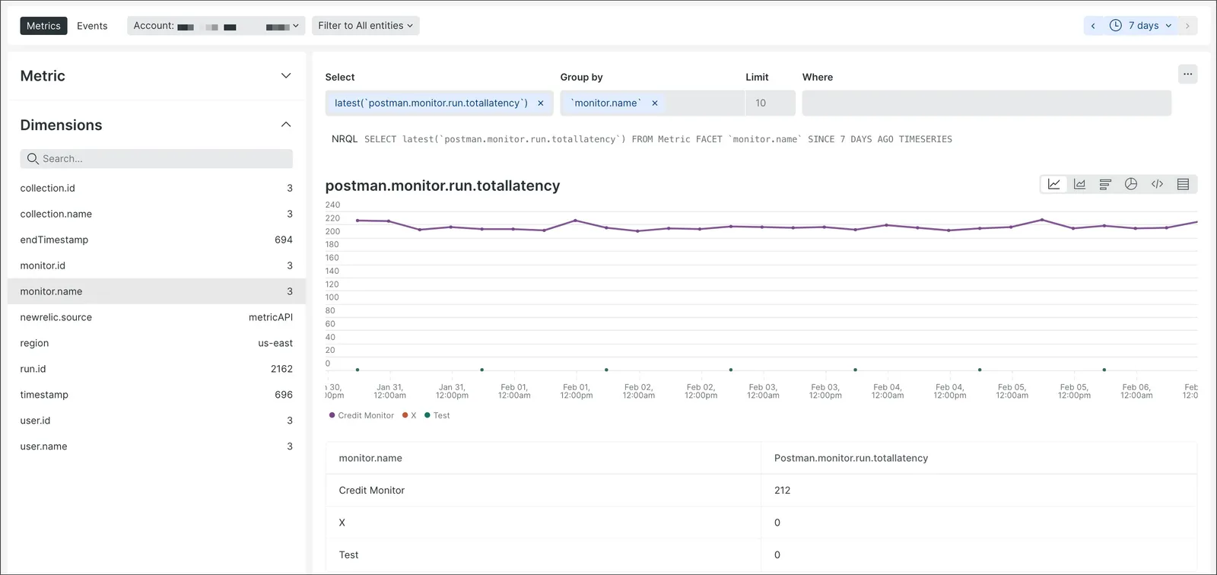Remove the latest totallatency select chip
The image size is (1217, 575).
tap(541, 103)
